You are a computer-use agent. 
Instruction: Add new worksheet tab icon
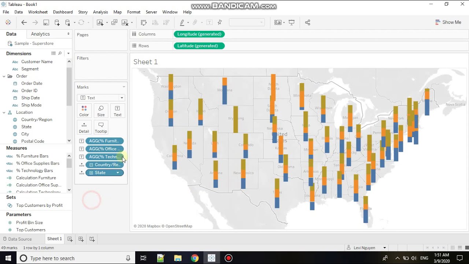(x=70, y=239)
